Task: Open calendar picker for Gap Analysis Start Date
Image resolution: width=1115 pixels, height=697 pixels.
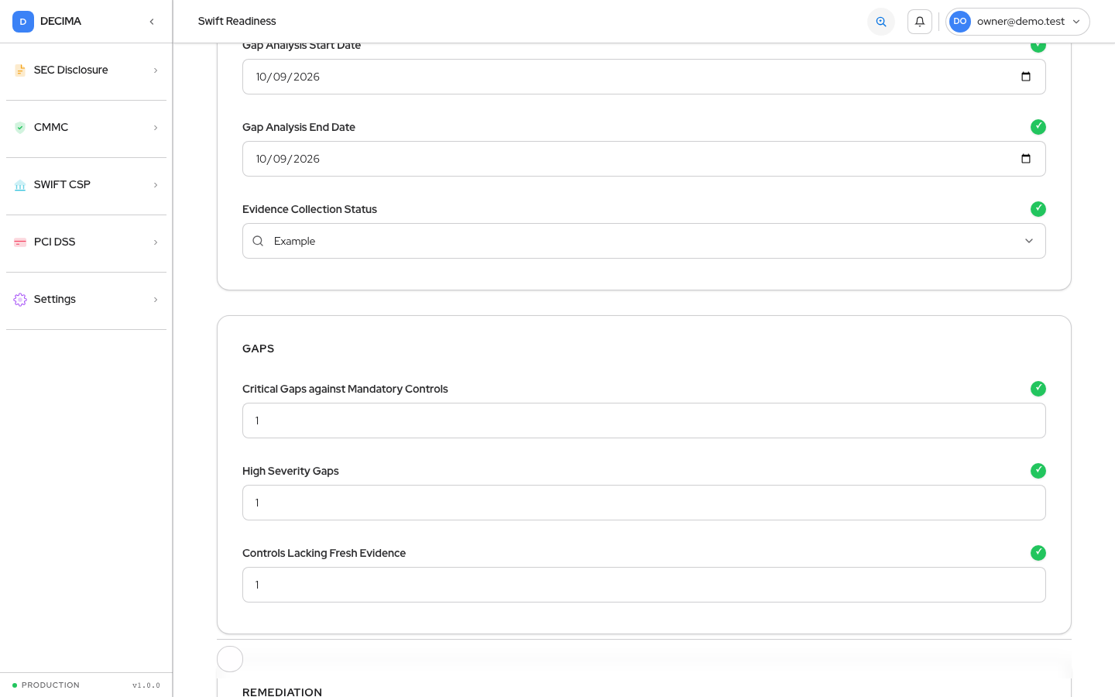Action: [1026, 77]
